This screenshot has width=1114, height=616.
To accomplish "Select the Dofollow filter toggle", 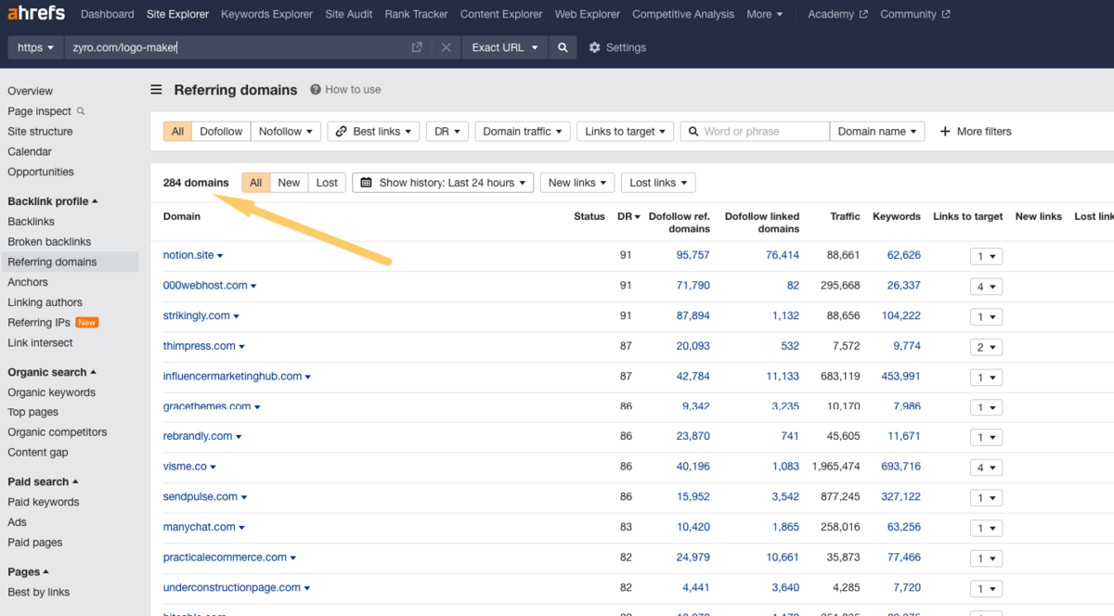I will coord(221,132).
